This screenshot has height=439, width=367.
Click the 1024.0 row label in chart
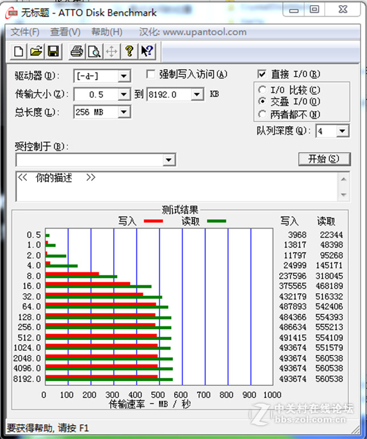pos(27,348)
